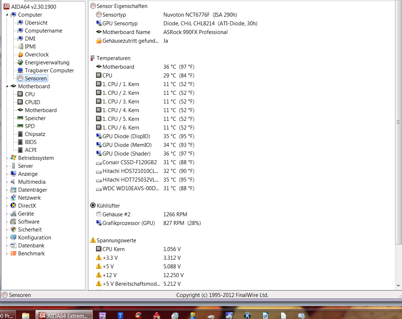Viewport: 402px width, 319px height.
Task: Click the CPUID chip icon
Action: [20, 102]
